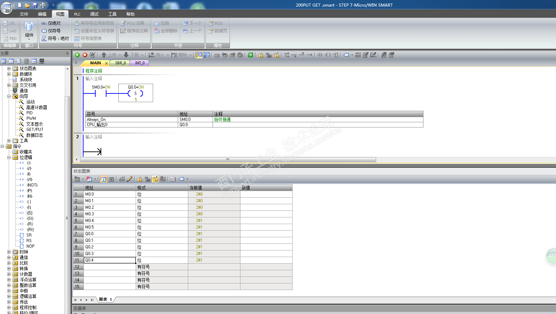This screenshot has width=556, height=314.
Task: Click the save icon in quick access toolbar
Action: (35, 5)
